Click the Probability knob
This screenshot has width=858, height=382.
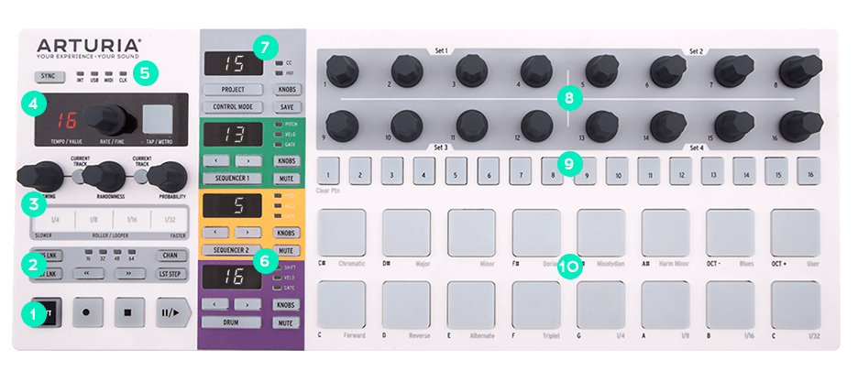click(167, 173)
